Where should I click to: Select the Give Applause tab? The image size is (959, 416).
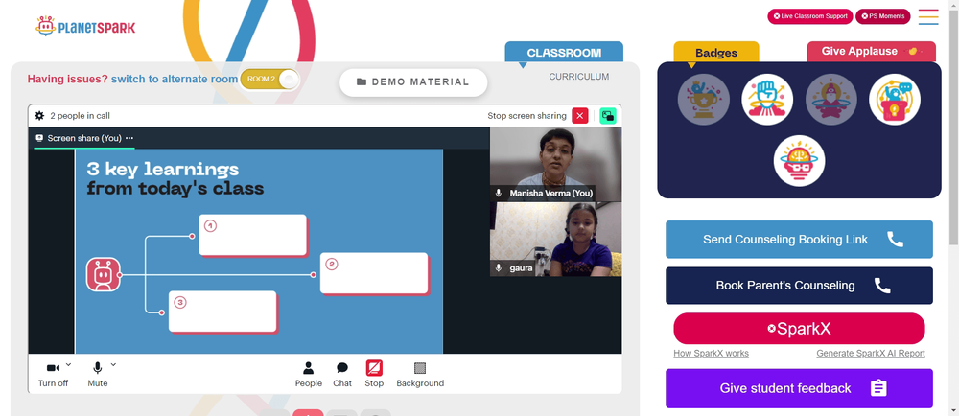click(x=872, y=52)
